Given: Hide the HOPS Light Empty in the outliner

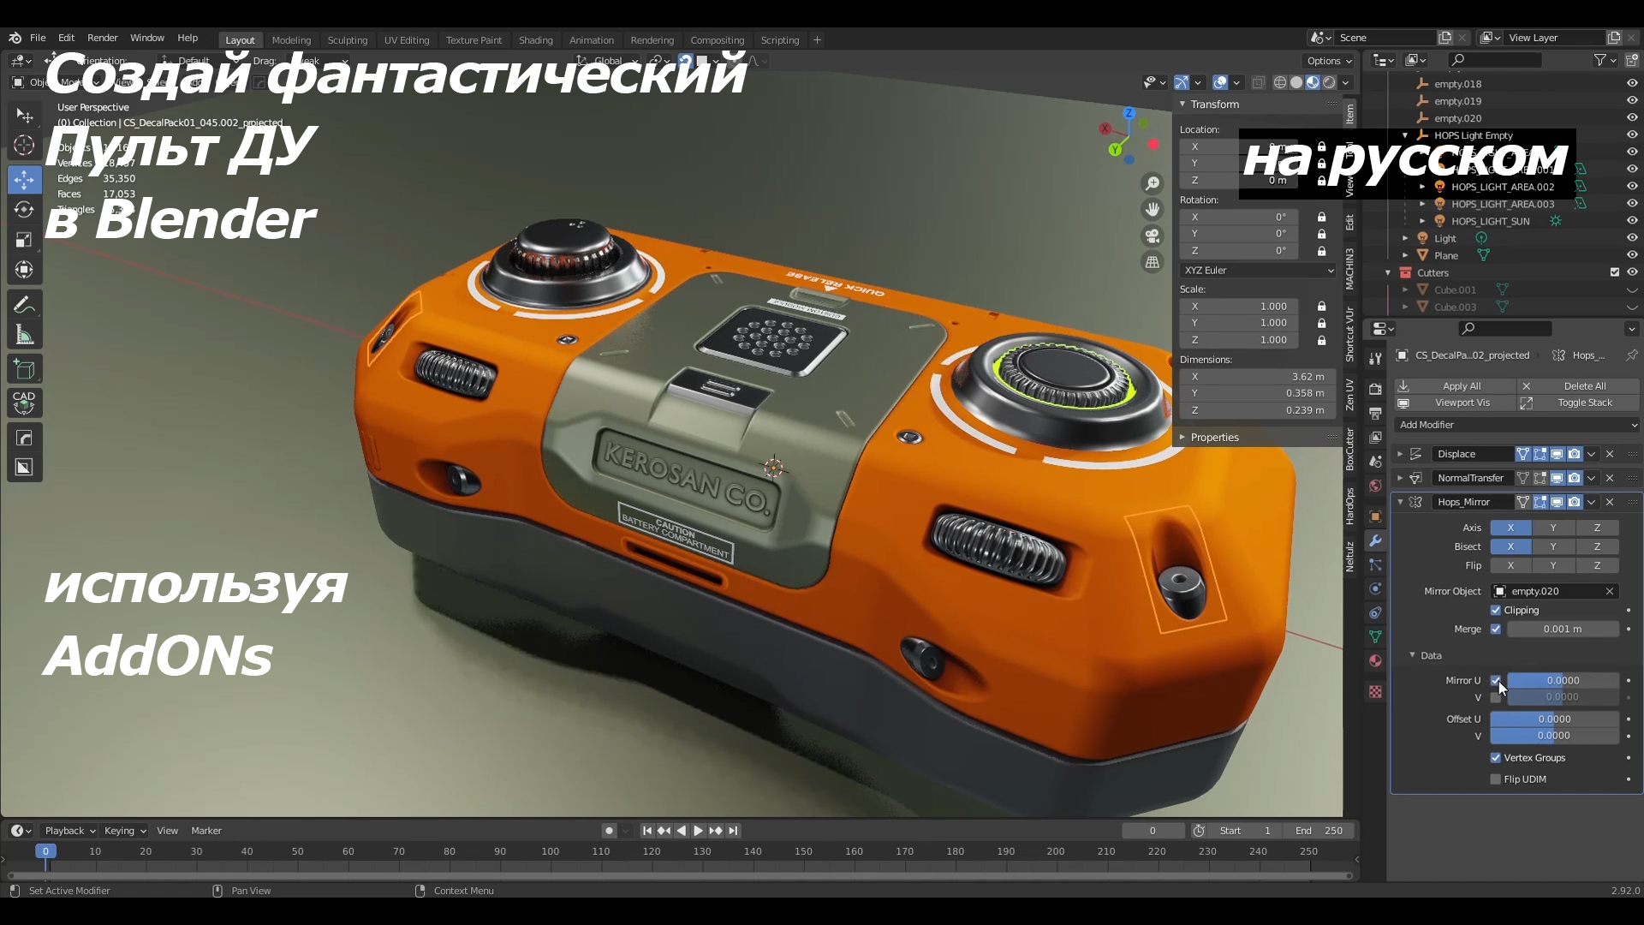Looking at the screenshot, I should coord(1632,134).
